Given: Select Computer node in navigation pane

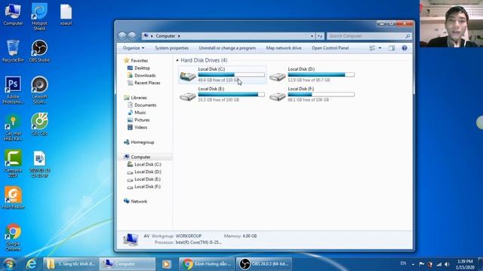Looking at the screenshot, I should tap(140, 157).
